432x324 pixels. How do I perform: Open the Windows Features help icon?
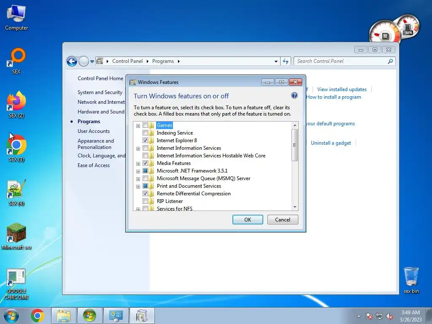(294, 96)
